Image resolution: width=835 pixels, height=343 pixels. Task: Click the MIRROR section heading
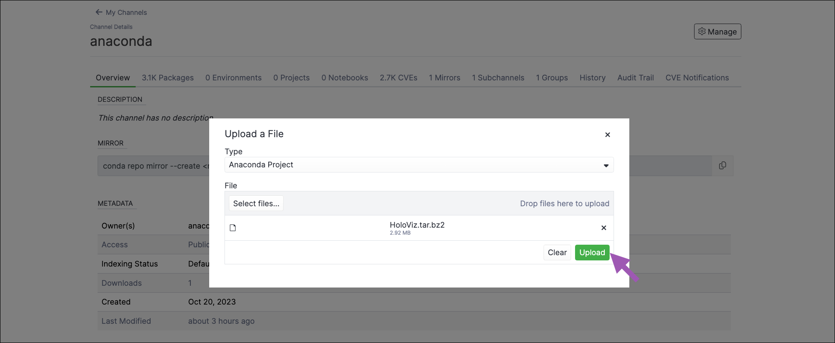[x=110, y=143]
